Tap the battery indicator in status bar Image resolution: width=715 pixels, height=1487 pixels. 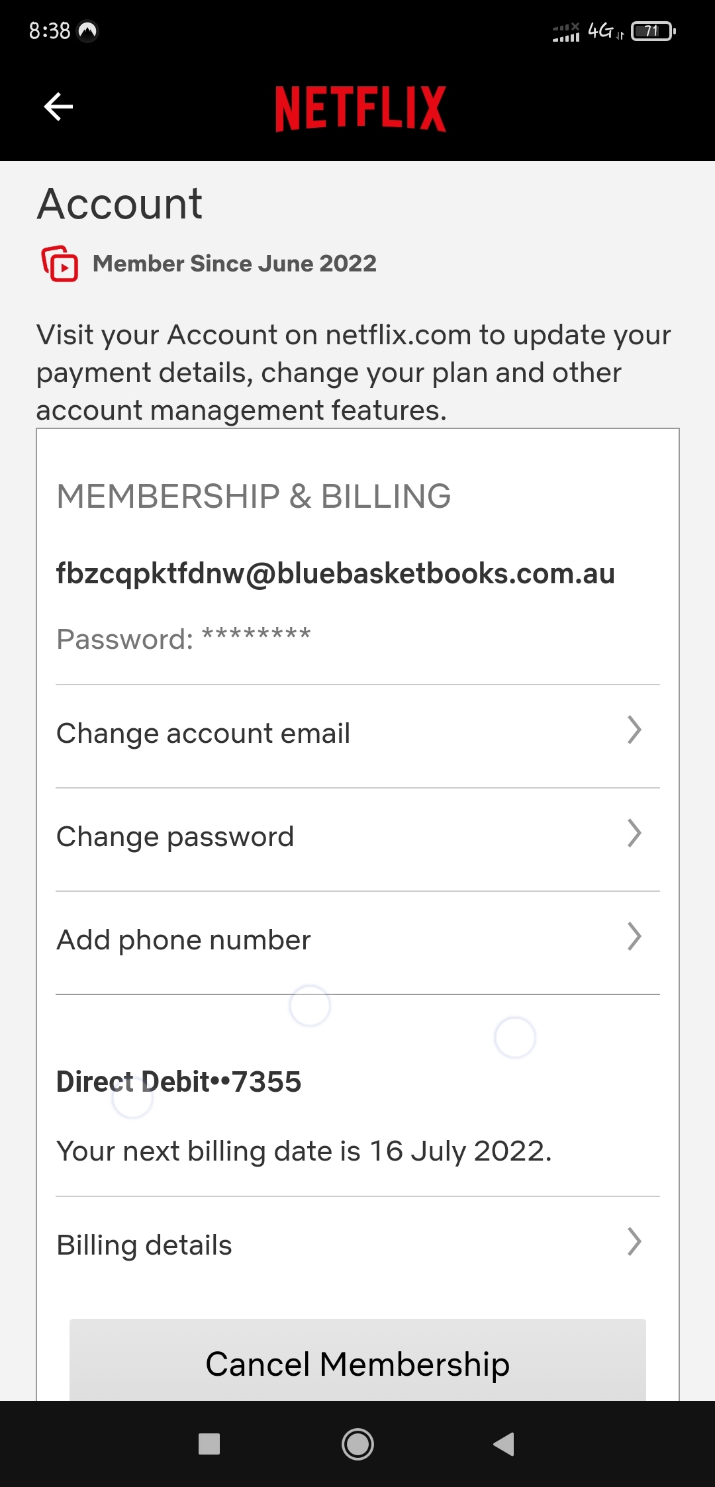tap(653, 31)
